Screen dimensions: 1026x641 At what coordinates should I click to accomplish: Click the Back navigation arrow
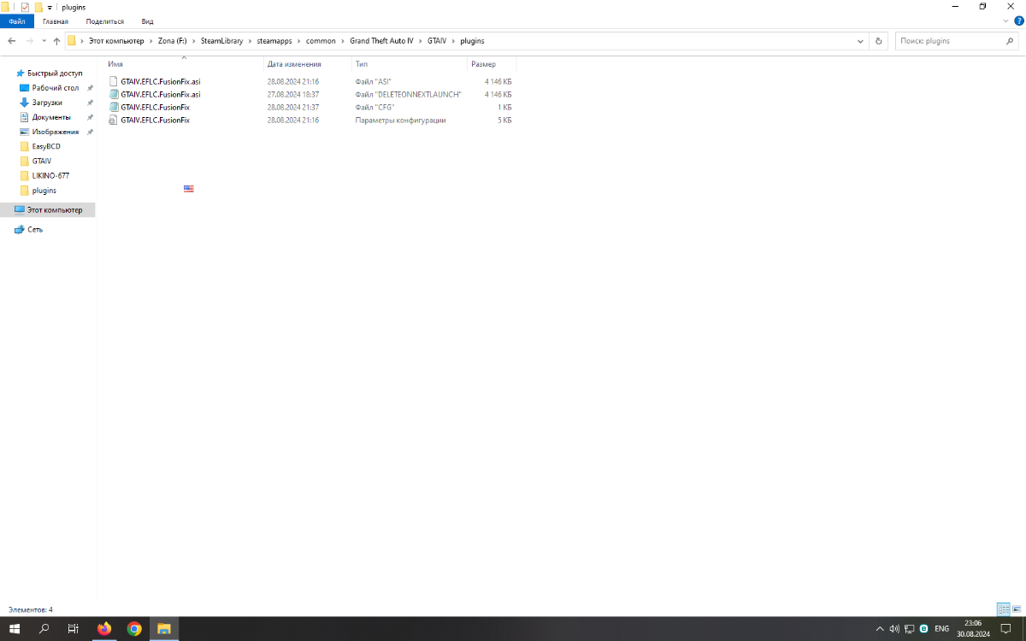(11, 41)
